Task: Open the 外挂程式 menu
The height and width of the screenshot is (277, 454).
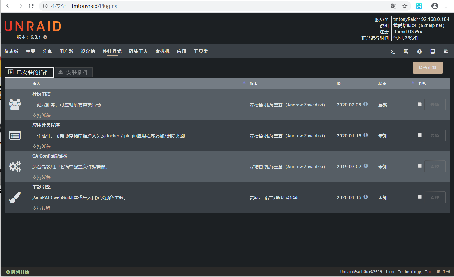Action: click(x=112, y=51)
